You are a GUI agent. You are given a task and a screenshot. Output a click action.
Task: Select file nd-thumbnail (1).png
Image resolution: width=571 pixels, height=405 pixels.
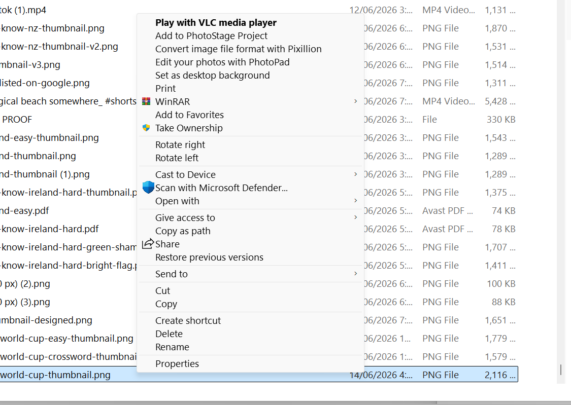coord(45,174)
